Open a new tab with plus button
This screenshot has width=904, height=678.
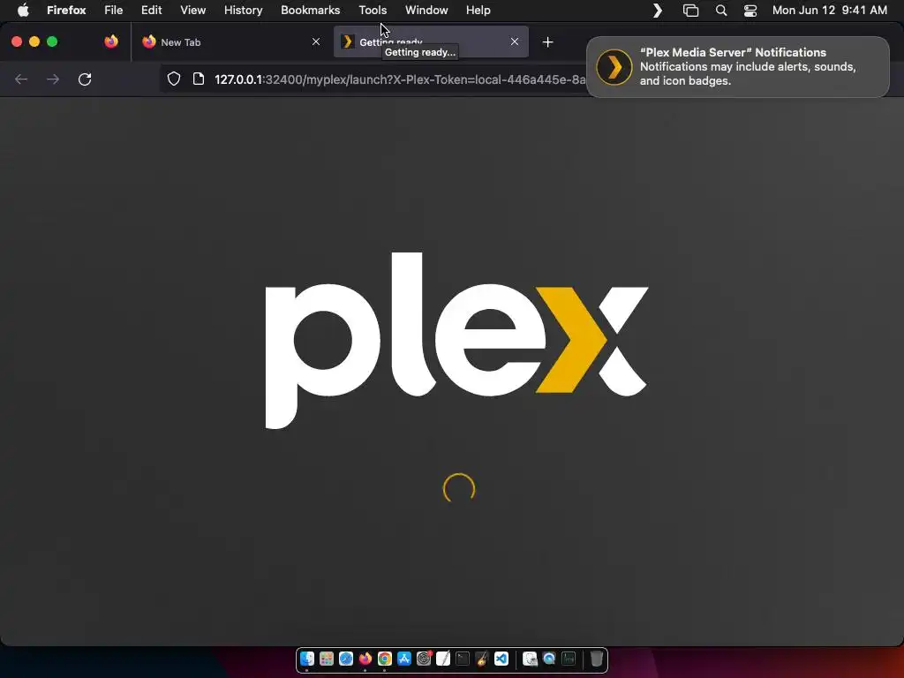pyautogui.click(x=547, y=42)
